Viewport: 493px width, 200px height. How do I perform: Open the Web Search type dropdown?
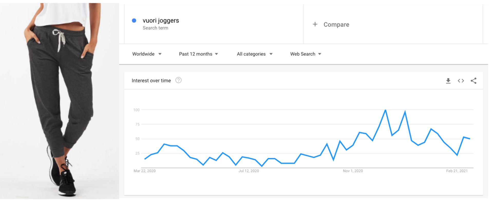pyautogui.click(x=306, y=54)
